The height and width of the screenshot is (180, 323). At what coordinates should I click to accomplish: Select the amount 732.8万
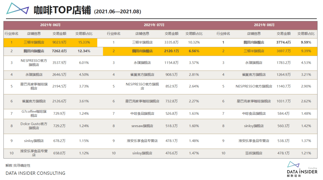point(171,101)
